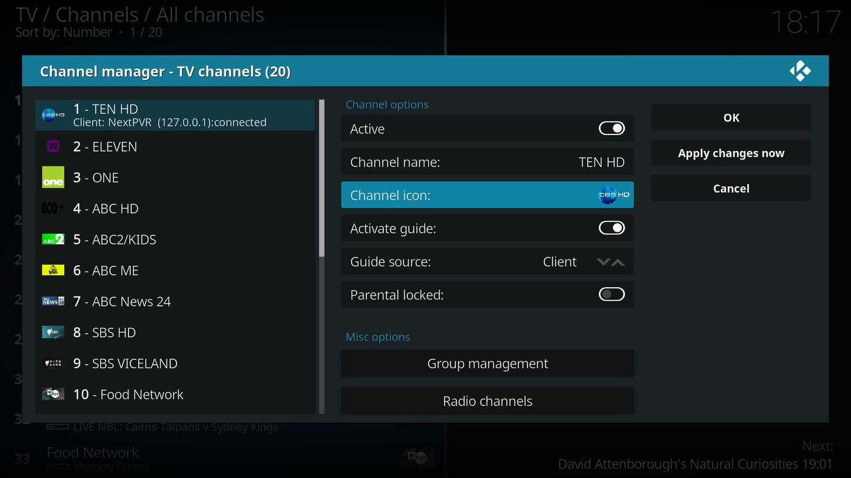Click the ELEVEN channel icon
Viewport: 851px width, 478px height.
click(x=52, y=146)
